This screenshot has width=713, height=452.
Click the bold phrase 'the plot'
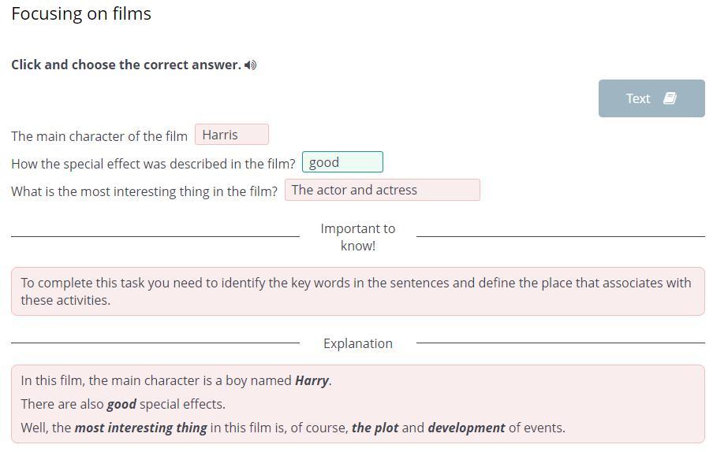[375, 428]
